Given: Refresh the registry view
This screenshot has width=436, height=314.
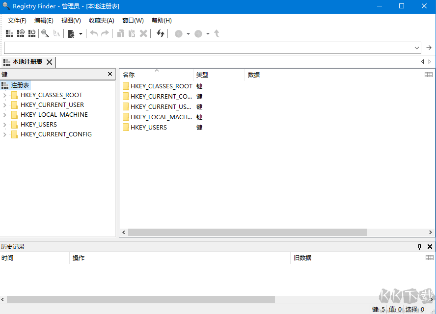Looking at the screenshot, I should pyautogui.click(x=160, y=33).
